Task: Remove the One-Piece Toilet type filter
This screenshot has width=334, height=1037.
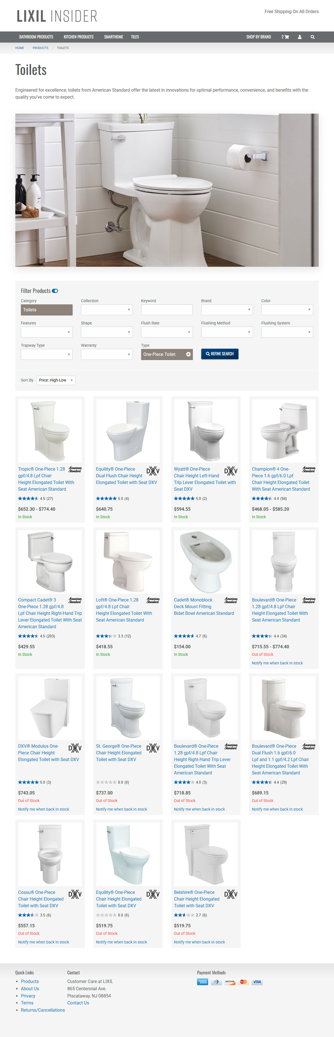Action: [188, 354]
